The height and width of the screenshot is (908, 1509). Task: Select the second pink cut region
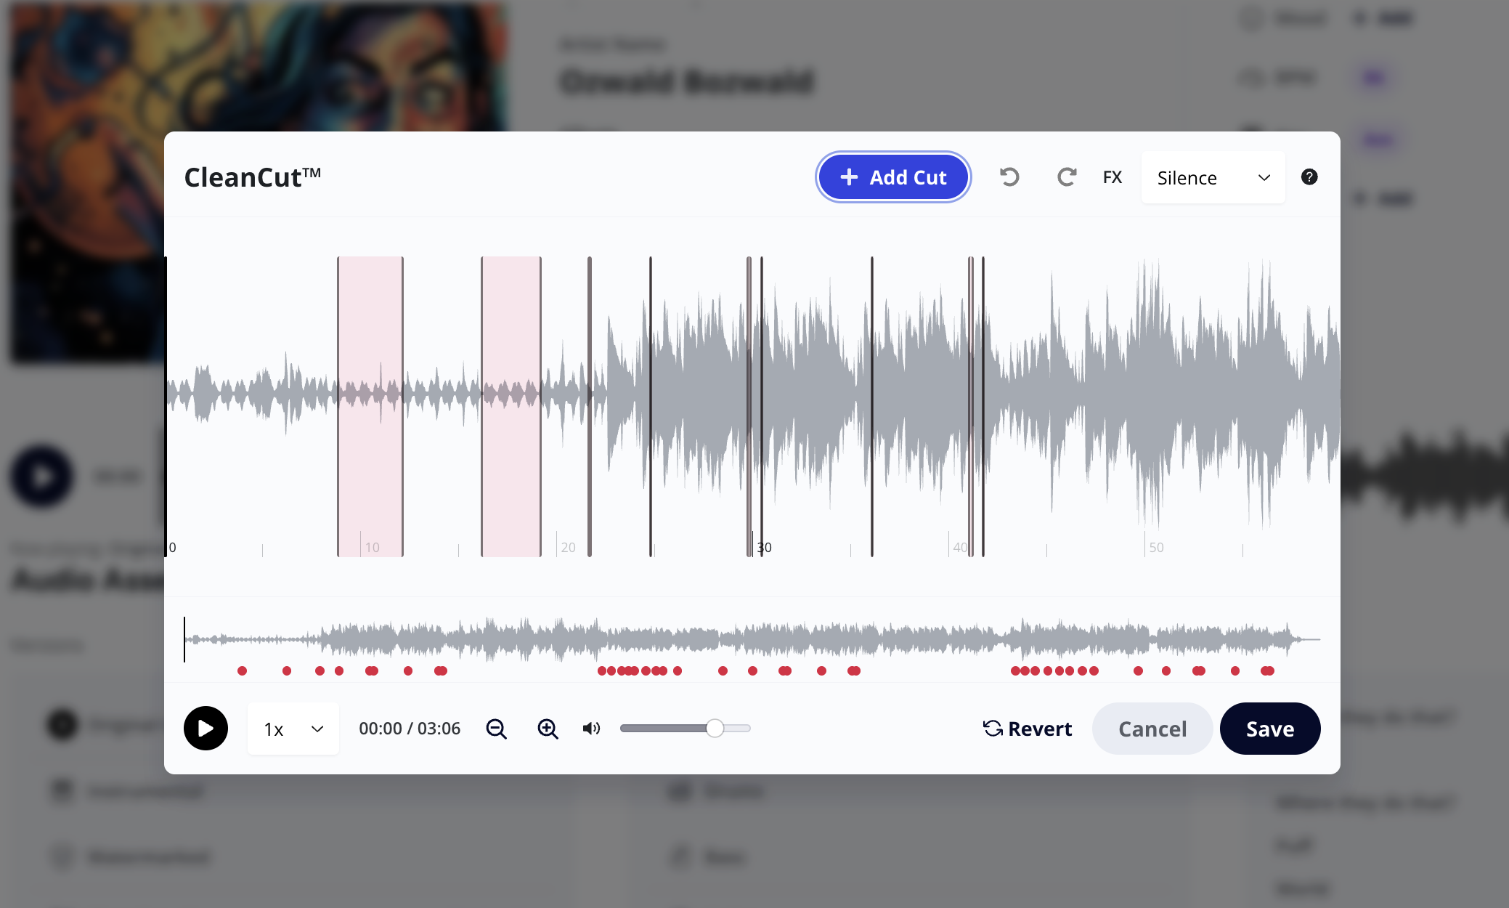click(x=511, y=327)
